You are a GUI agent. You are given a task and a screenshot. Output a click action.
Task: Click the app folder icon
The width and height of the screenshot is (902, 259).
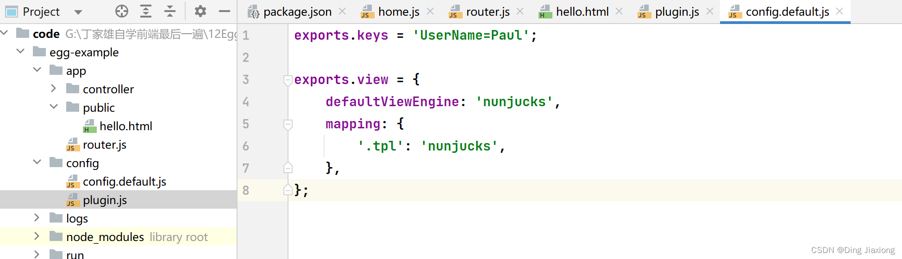click(x=56, y=70)
